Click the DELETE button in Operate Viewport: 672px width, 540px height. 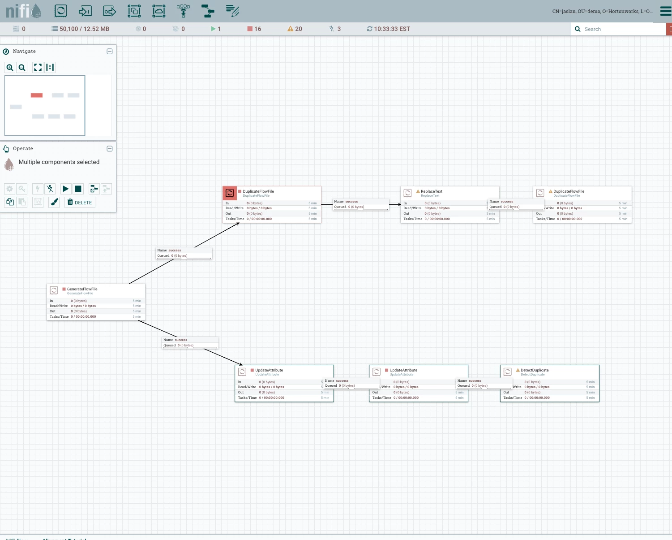(80, 202)
